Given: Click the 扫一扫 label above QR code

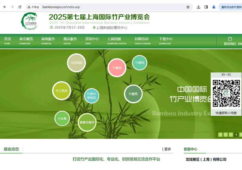Looking at the screenshot, I should coord(226,75).
